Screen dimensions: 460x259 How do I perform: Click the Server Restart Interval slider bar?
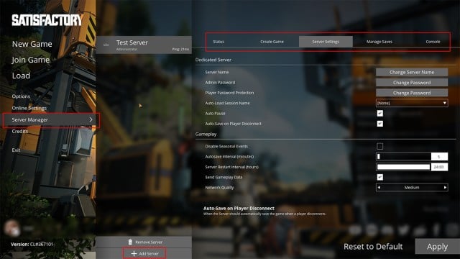click(404, 167)
